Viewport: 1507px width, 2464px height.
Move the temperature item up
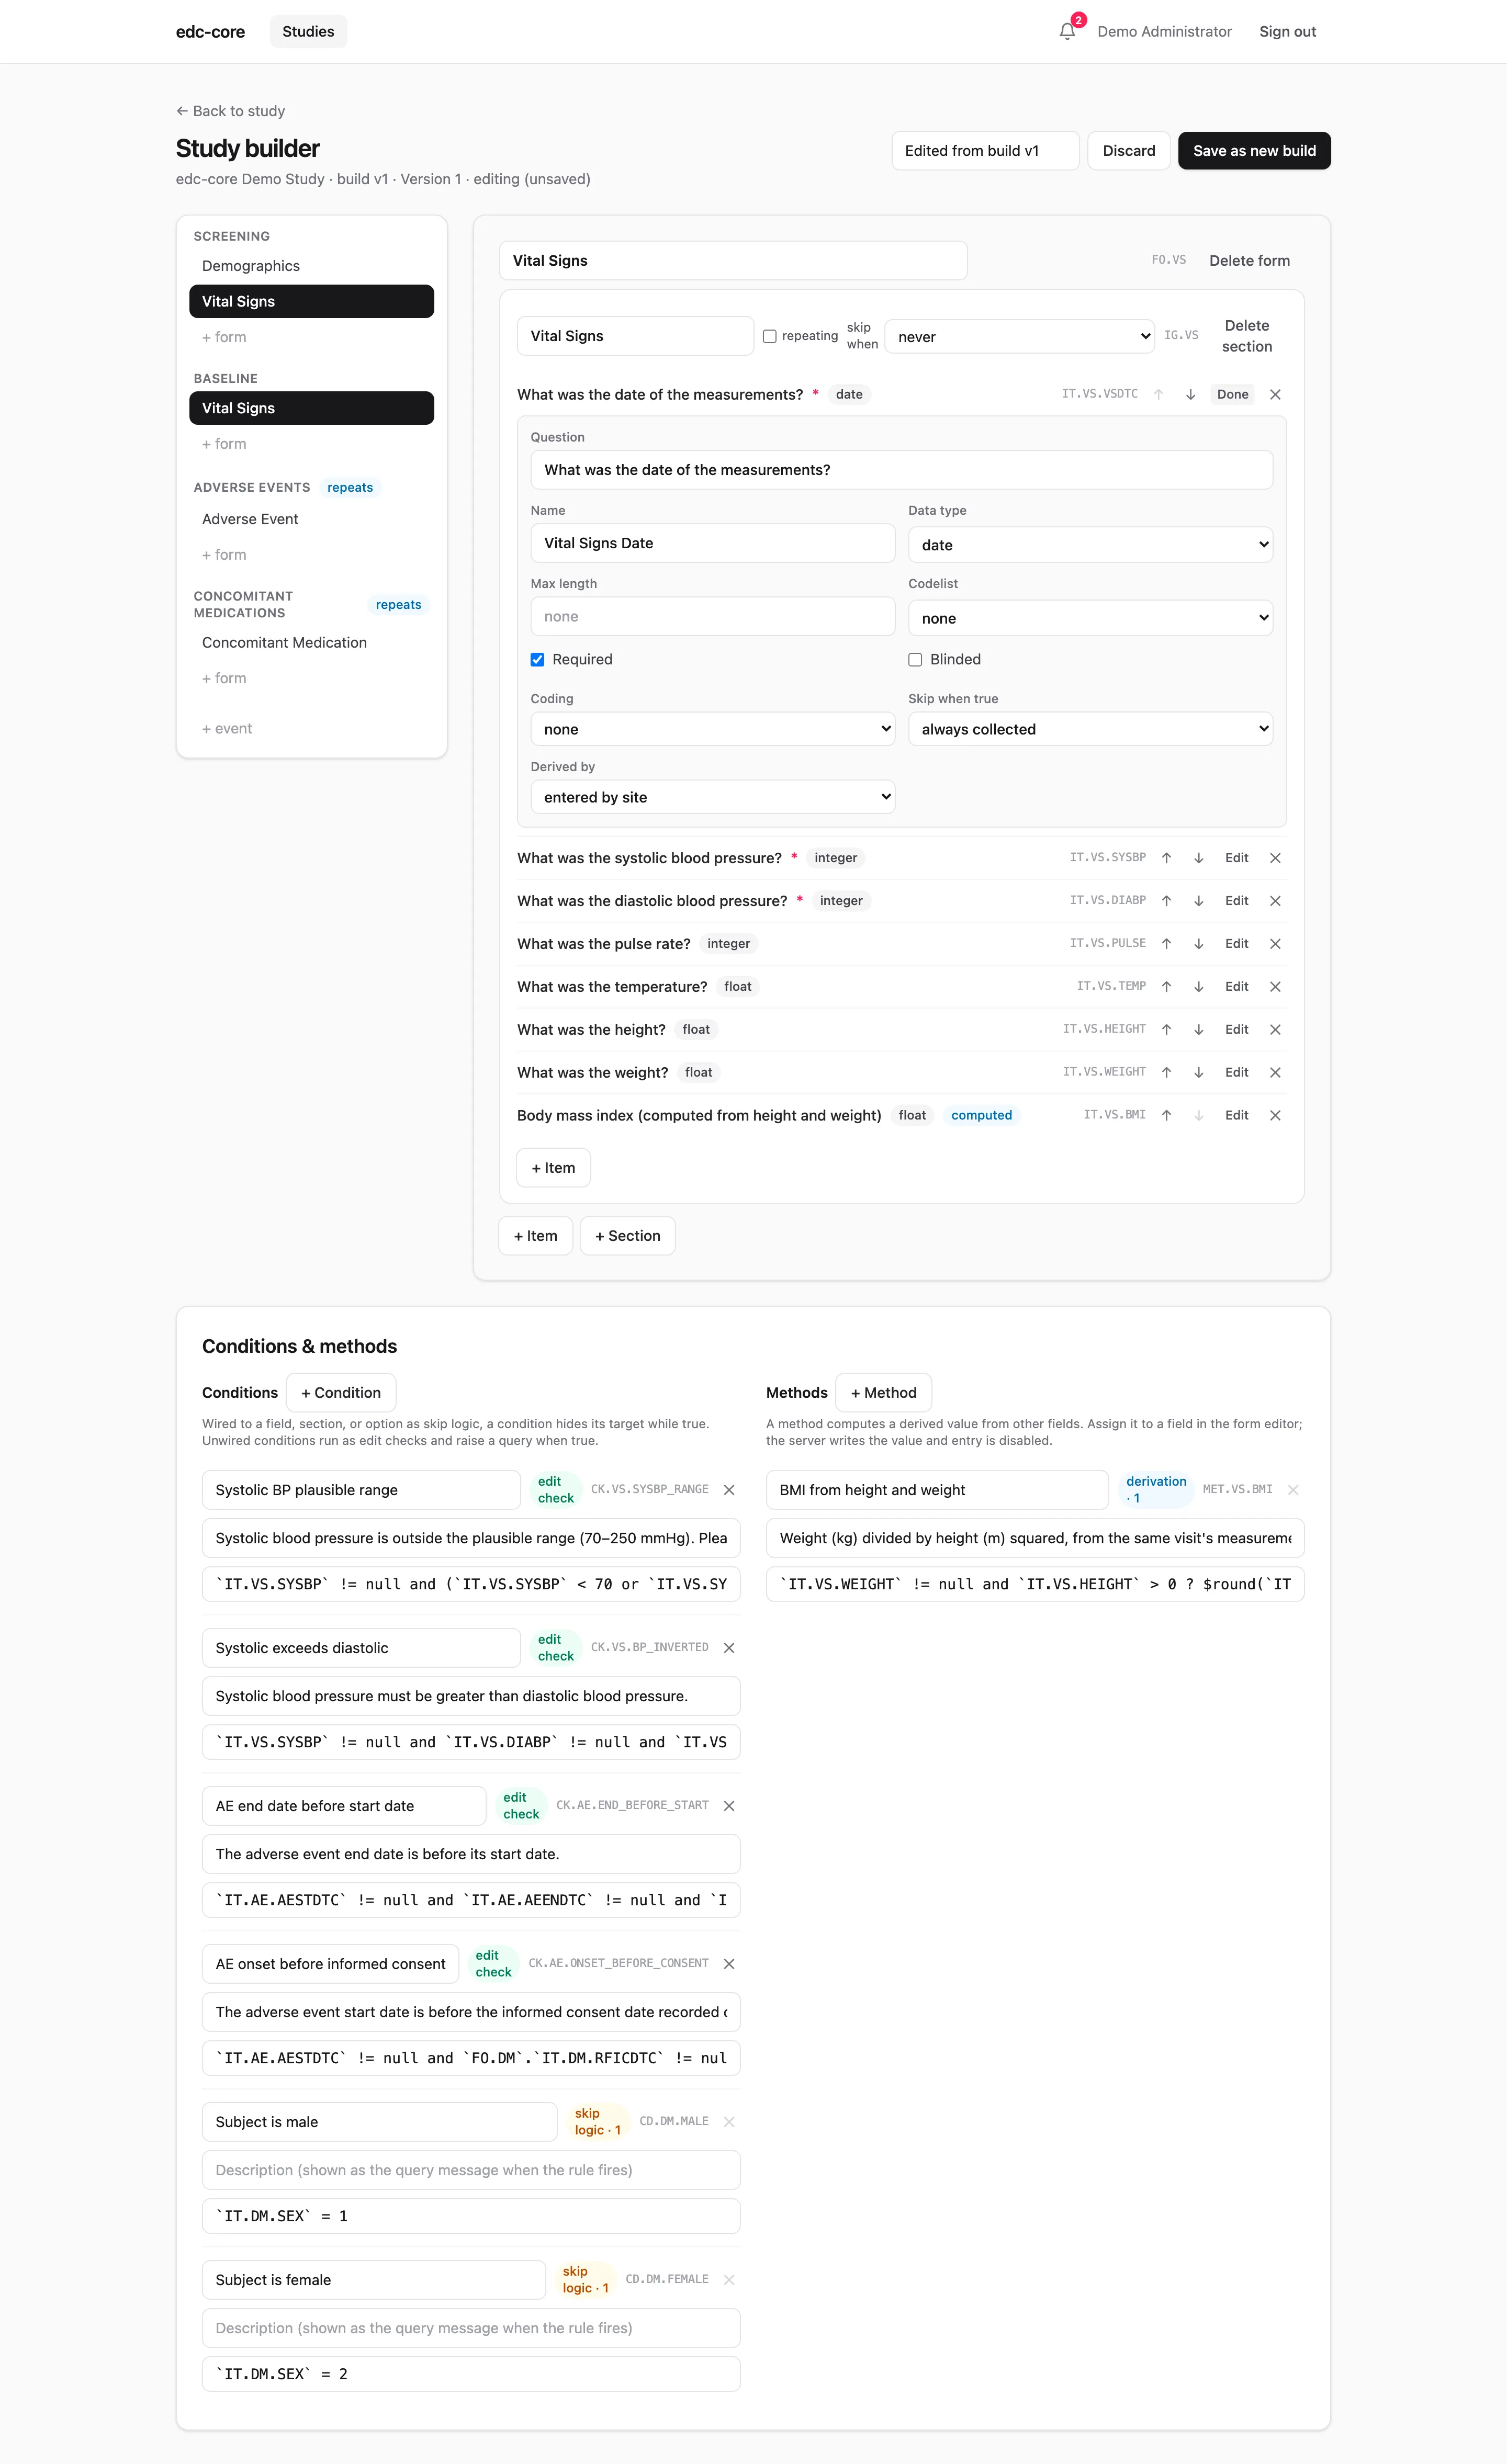pyautogui.click(x=1166, y=987)
